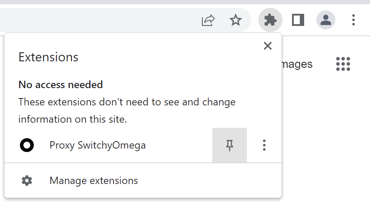Choose the Manage extensions text entry
Screen dimensions: 370x203
(x=94, y=181)
